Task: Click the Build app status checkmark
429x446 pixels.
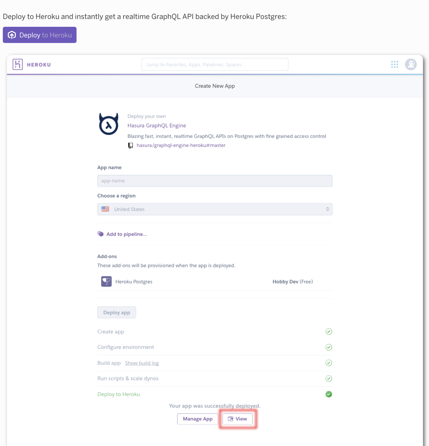Action: [x=328, y=363]
